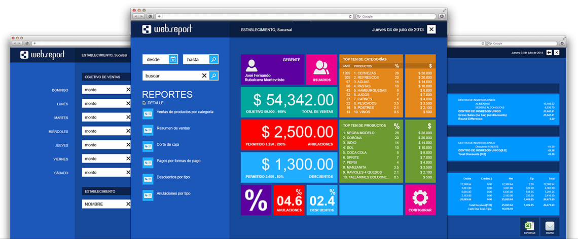Select Anulaciones por tipo report
The height and width of the screenshot is (239, 578).
click(173, 193)
